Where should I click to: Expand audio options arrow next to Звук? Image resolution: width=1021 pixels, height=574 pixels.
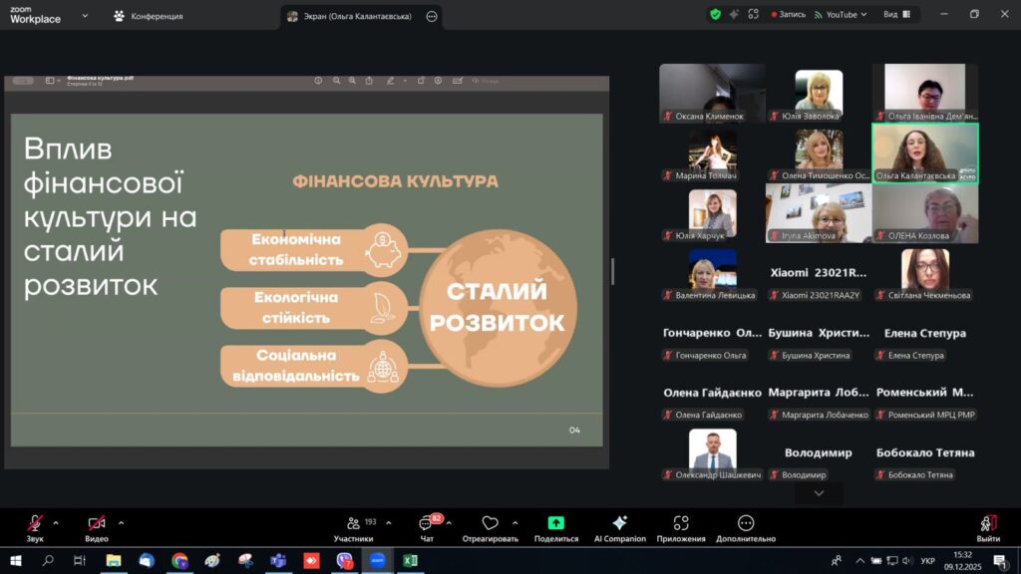pos(56,522)
